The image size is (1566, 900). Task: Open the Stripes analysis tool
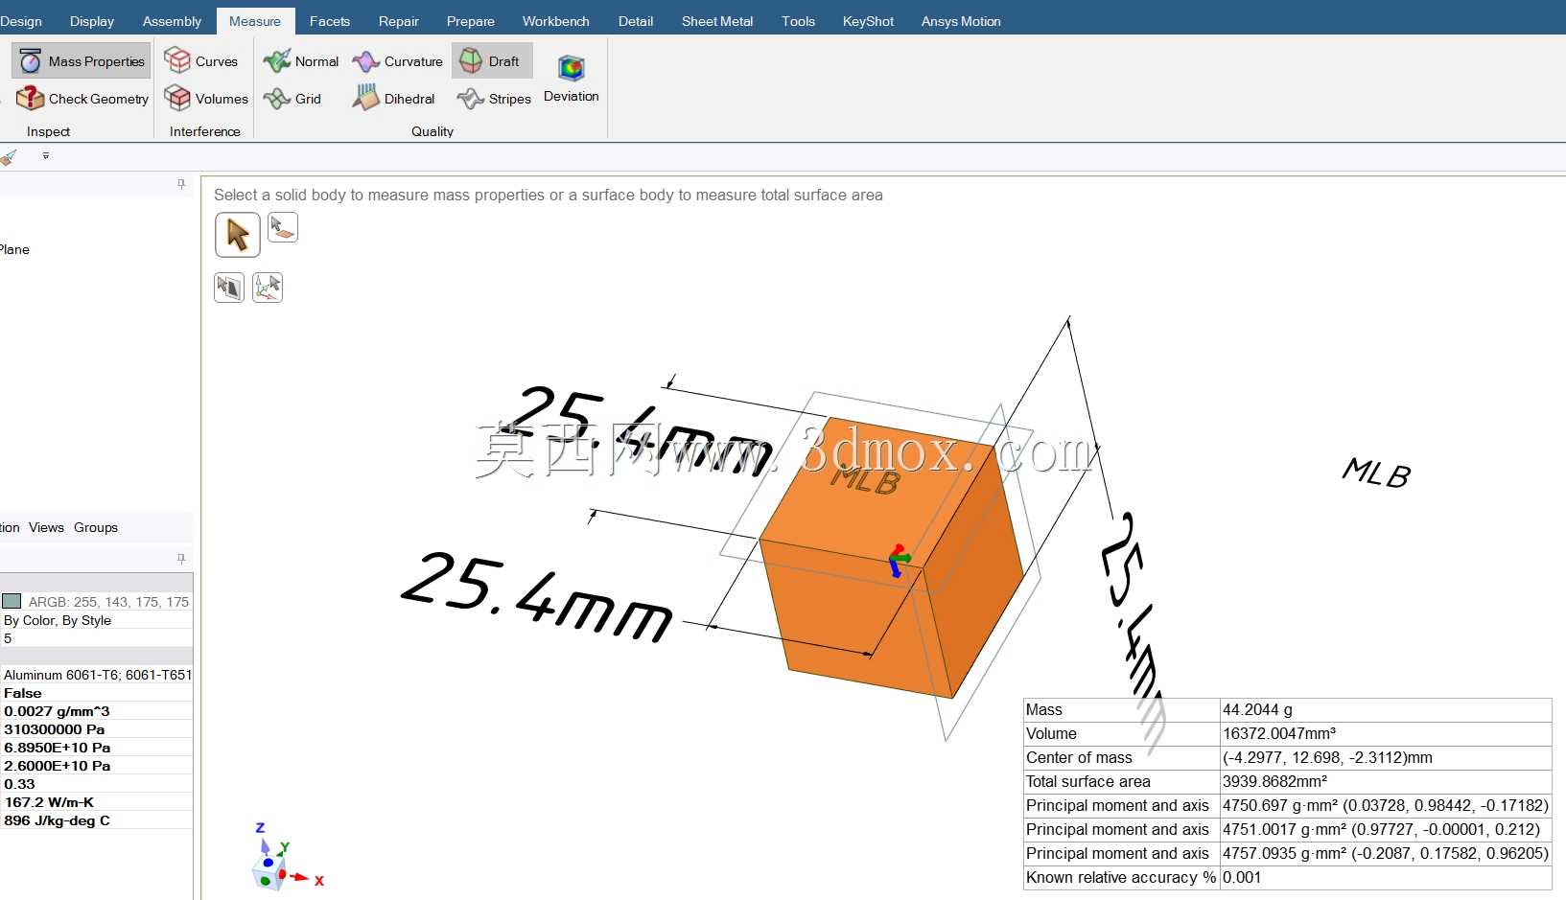[x=494, y=99]
